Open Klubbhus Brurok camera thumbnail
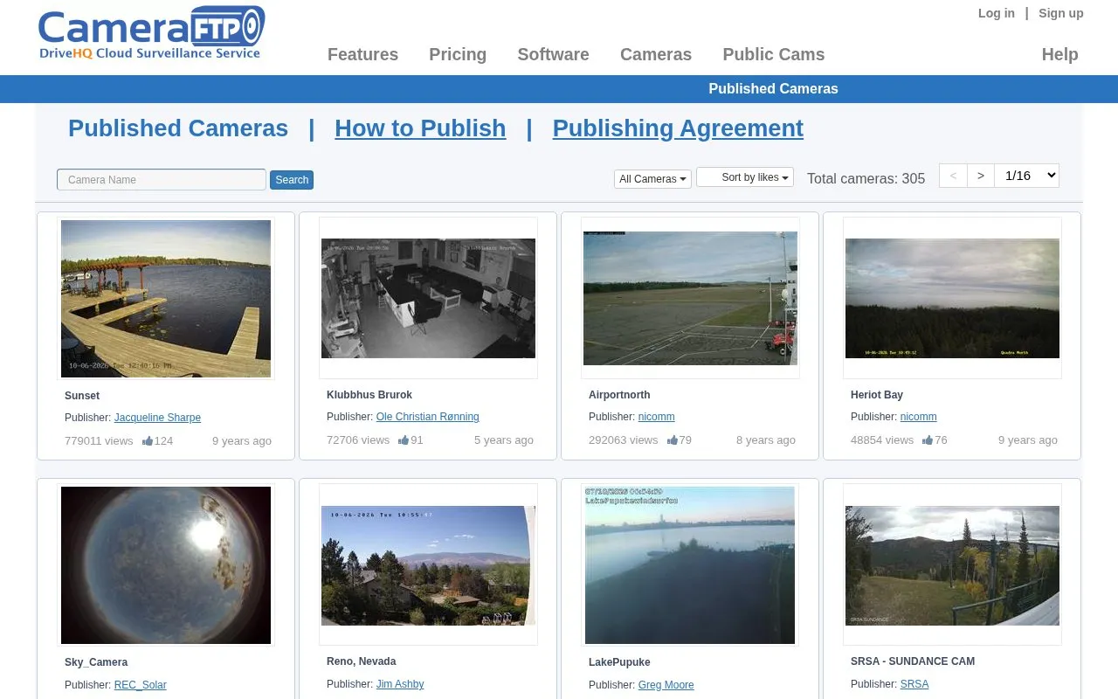Screen dimensions: 1118x699 (428, 298)
